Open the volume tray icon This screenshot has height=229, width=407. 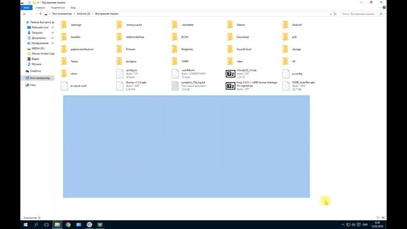(x=354, y=225)
